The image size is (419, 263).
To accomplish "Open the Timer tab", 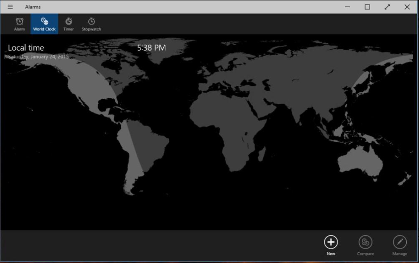I will point(68,24).
